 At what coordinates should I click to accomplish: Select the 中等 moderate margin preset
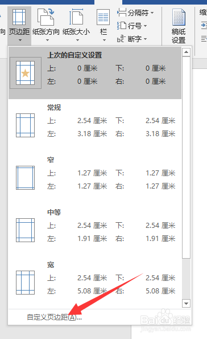(95, 230)
